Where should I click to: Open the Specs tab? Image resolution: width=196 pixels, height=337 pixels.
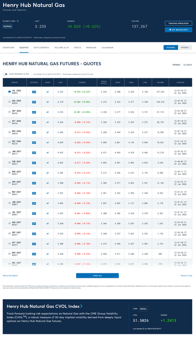click(78, 47)
